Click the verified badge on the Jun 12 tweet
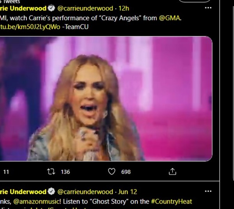The width and height of the screenshot is (234, 209). (x=51, y=192)
